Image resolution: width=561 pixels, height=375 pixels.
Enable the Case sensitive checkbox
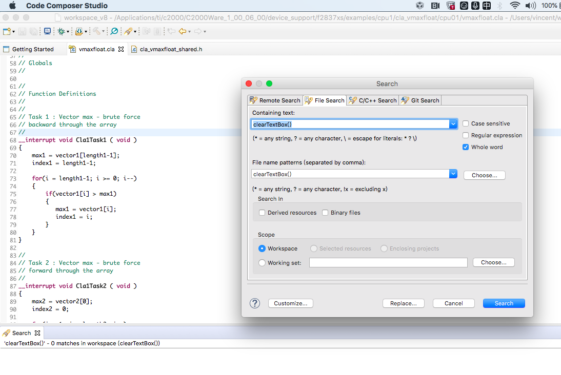pyautogui.click(x=466, y=123)
